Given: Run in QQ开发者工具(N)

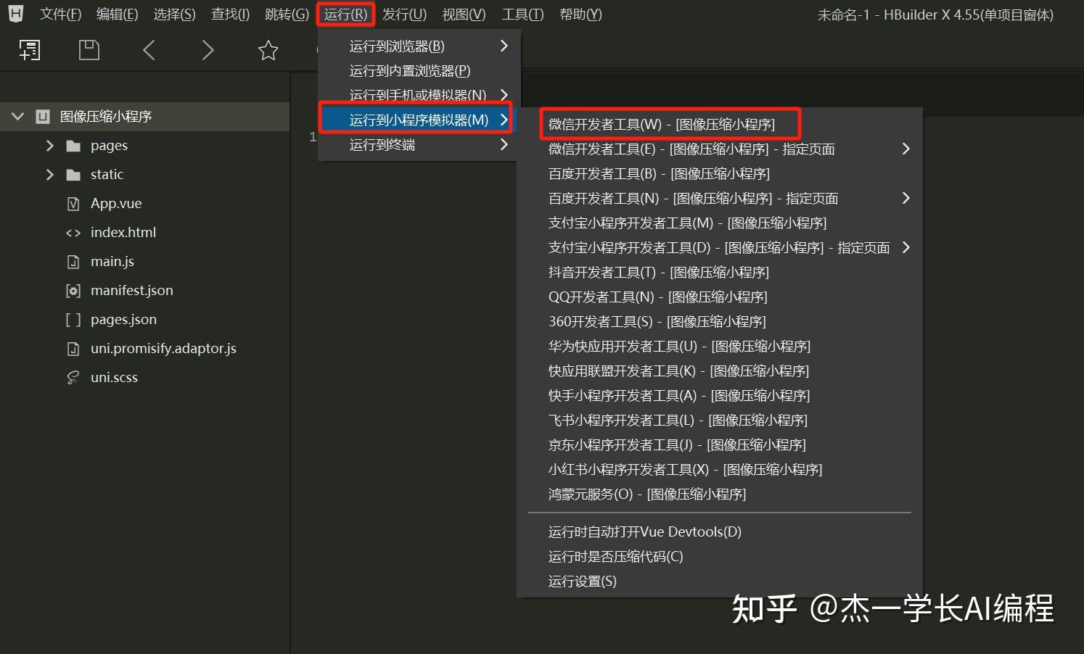Looking at the screenshot, I should (x=720, y=297).
